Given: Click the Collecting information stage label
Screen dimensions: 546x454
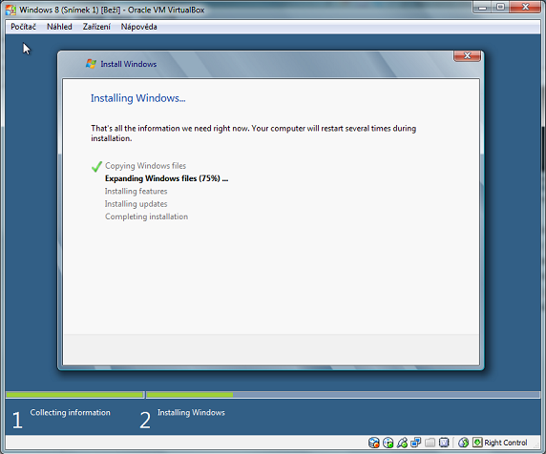Looking at the screenshot, I should click(x=70, y=413).
